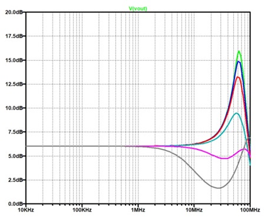Click the 1MHz frequency label
The image size is (265, 217).
[138, 210]
